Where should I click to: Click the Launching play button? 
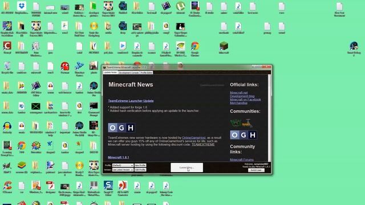186,167
